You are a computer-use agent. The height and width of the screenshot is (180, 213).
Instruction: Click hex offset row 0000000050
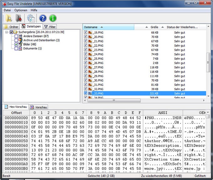16,141
